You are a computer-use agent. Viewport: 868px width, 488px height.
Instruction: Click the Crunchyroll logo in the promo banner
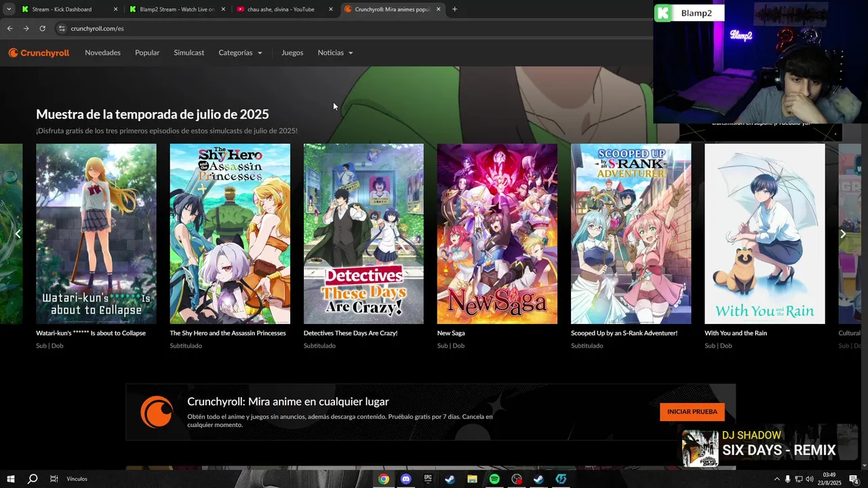157,412
